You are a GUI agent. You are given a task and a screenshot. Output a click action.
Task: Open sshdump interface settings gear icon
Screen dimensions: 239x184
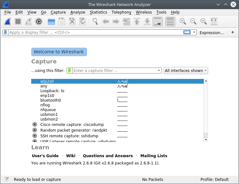tap(35, 136)
